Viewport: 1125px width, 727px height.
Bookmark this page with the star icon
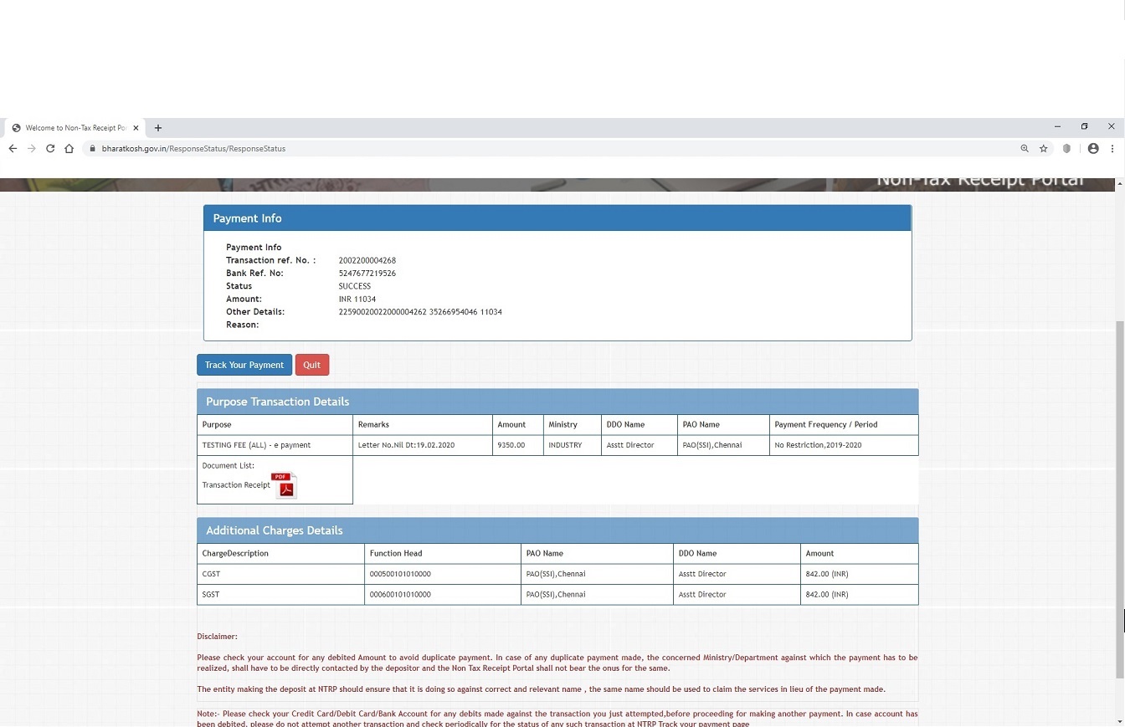1044,149
